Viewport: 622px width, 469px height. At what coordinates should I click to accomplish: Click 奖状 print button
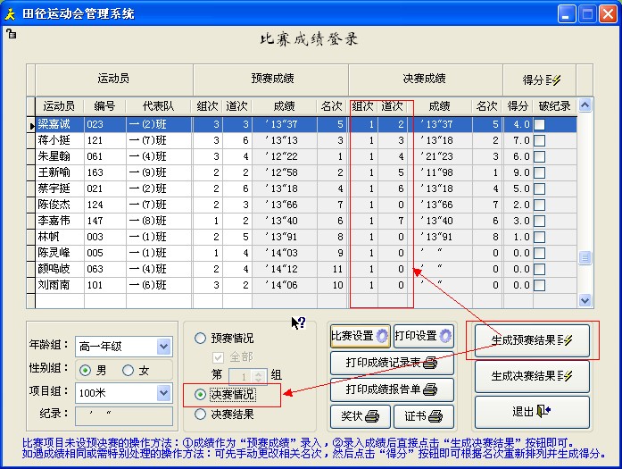point(360,416)
